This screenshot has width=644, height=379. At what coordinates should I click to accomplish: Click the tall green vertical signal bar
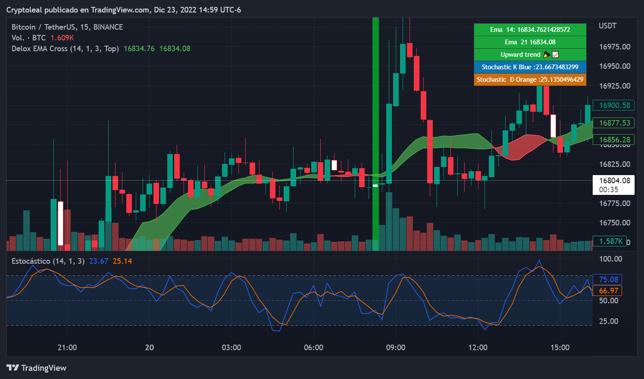point(375,134)
